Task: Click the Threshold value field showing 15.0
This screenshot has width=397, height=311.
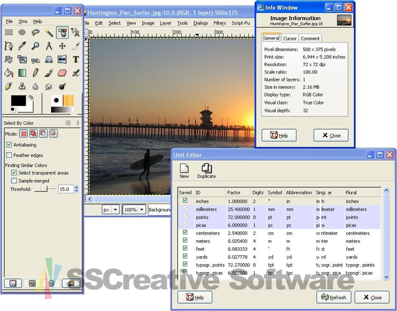Action: tap(66, 189)
